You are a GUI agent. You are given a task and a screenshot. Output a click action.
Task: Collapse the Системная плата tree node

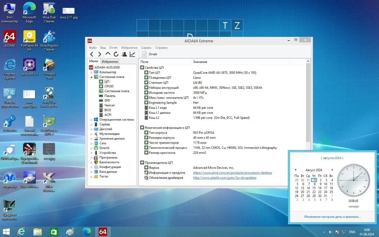pyautogui.click(x=91, y=77)
